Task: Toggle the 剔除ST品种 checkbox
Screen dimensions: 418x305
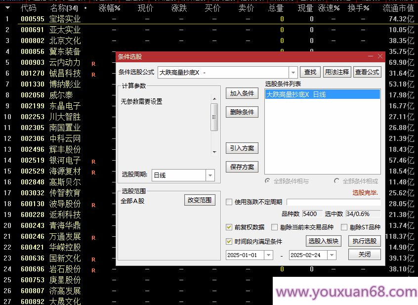Action: coord(344,227)
